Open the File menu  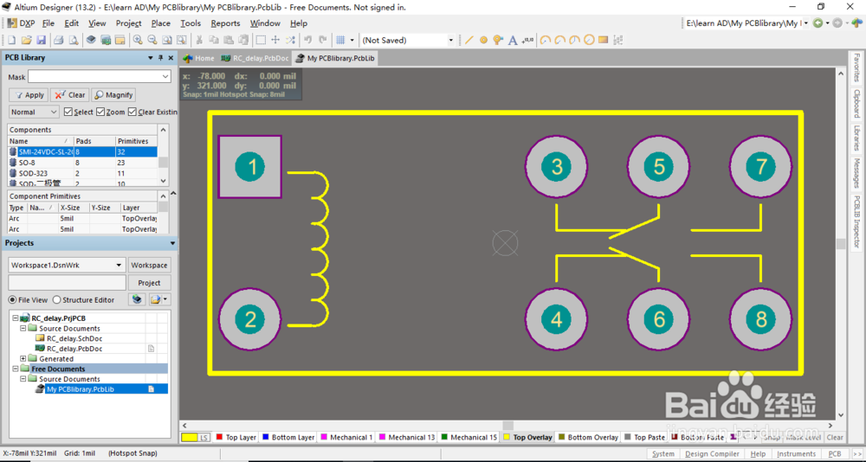(x=48, y=23)
